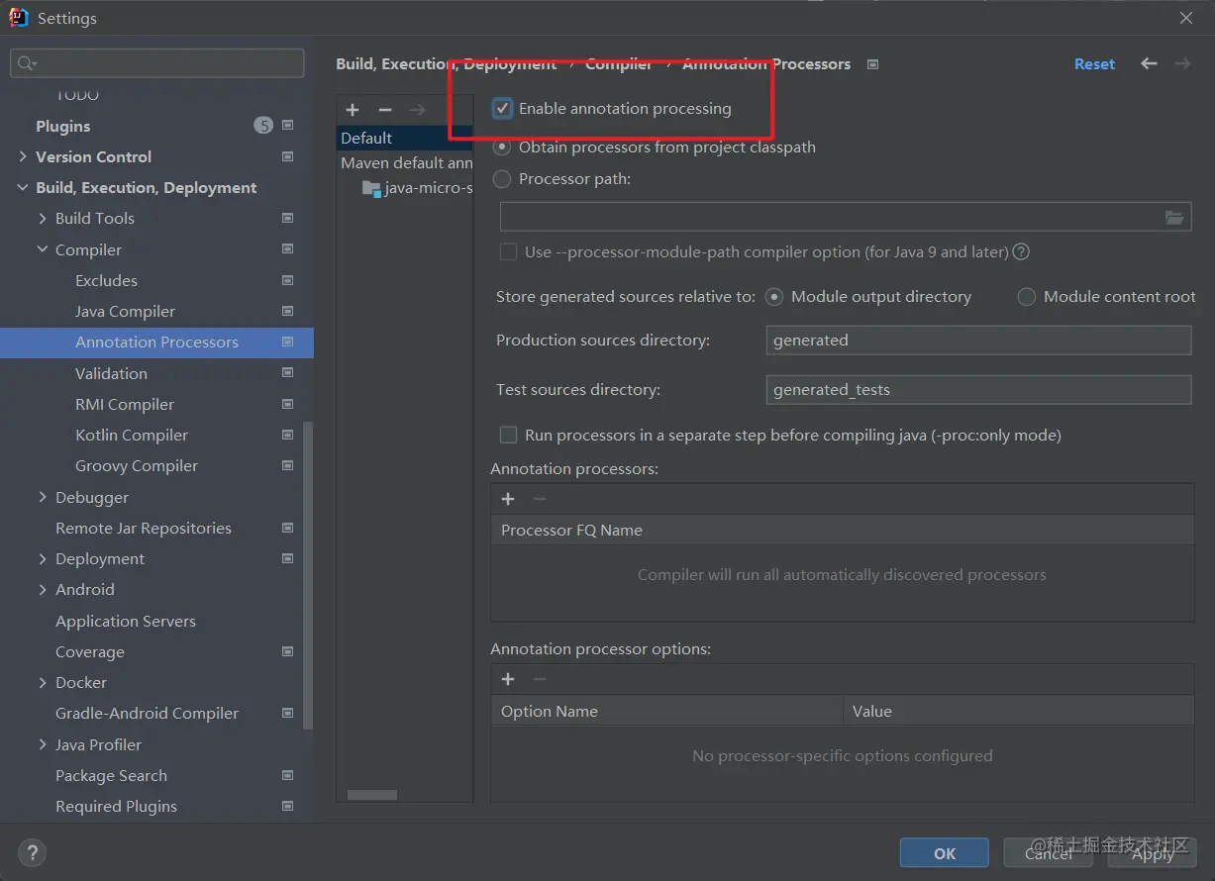This screenshot has width=1215, height=881.
Task: Click the Coverage row project-settings icon
Action: coord(287,651)
